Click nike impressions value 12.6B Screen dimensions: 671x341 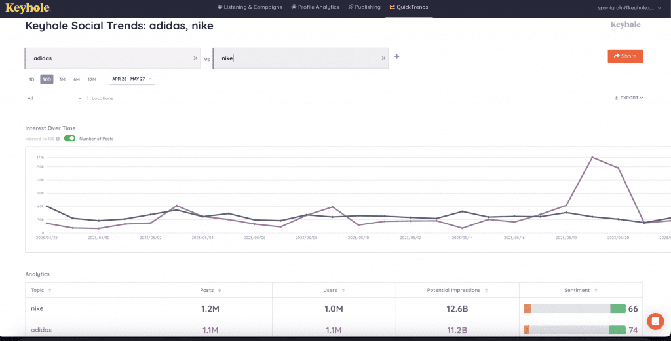pos(457,308)
